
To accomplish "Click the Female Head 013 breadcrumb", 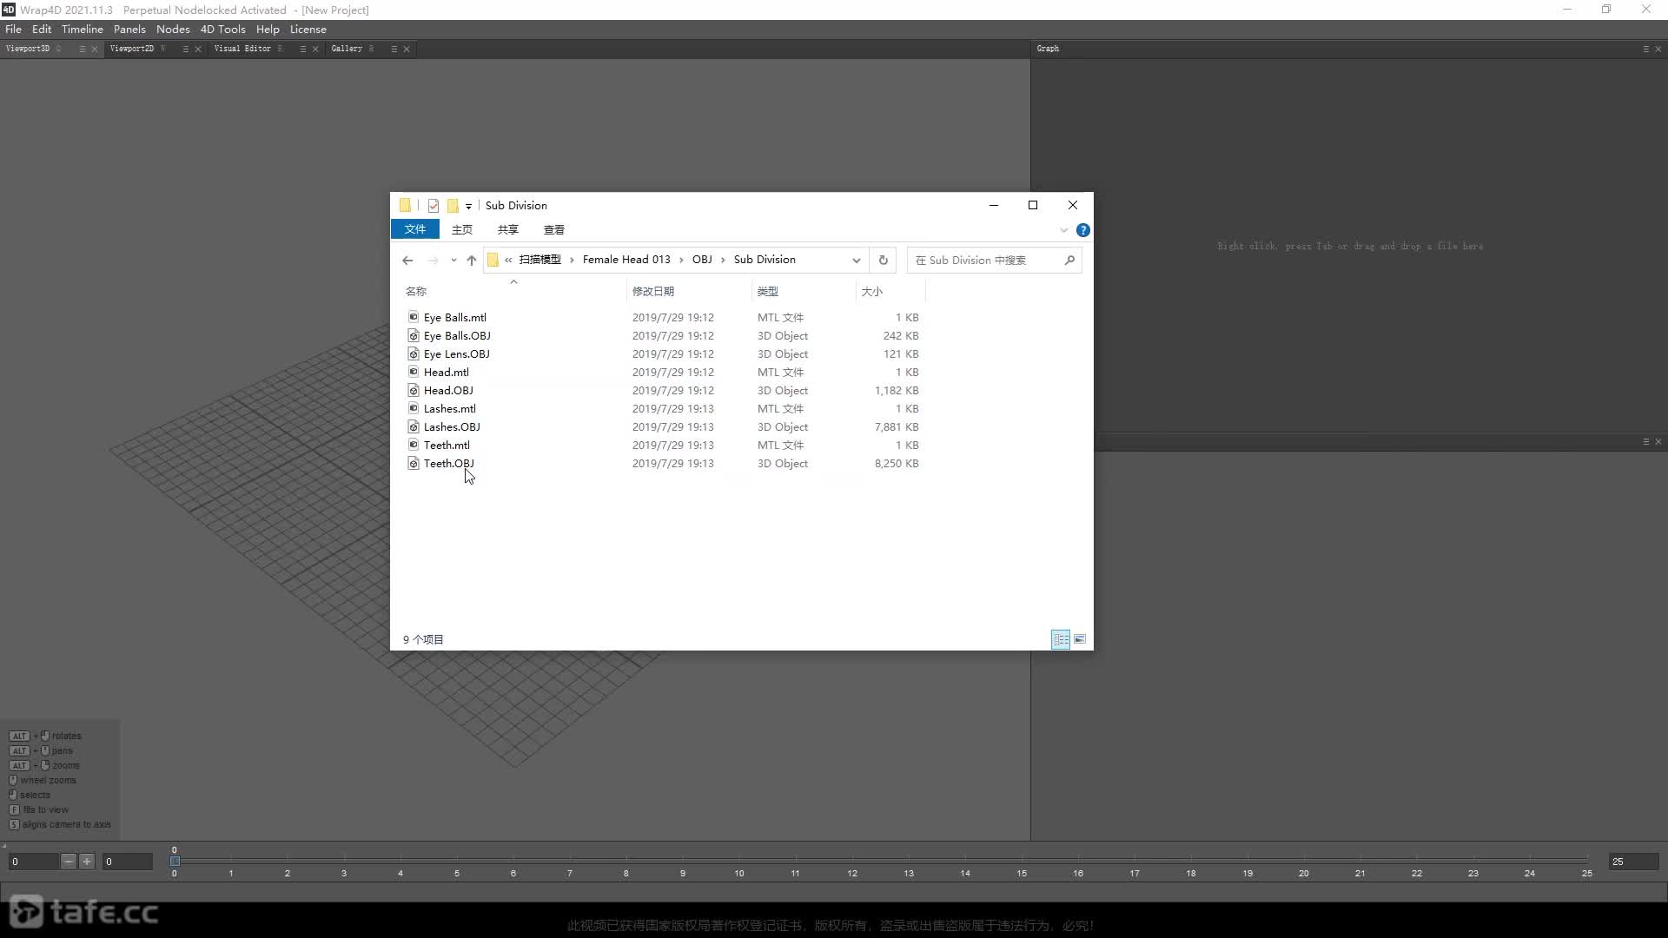I will pyautogui.click(x=626, y=259).
